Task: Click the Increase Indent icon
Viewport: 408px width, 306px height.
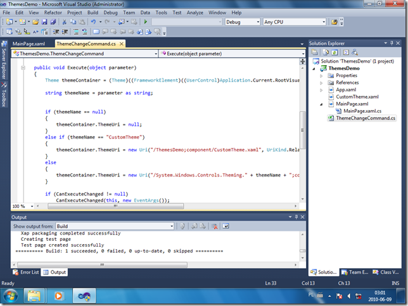Action: pyautogui.click(x=65, y=32)
